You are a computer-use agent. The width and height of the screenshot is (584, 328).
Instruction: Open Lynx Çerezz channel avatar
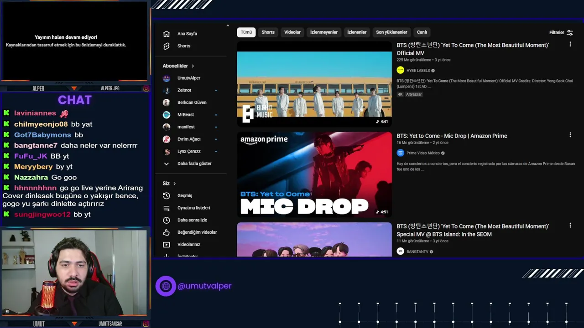pyautogui.click(x=167, y=151)
